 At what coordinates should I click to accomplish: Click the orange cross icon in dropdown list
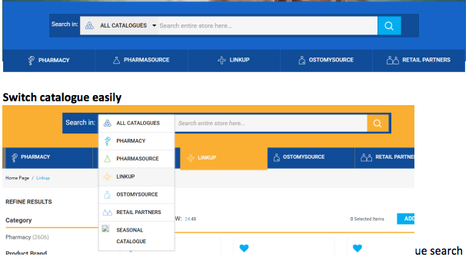[x=108, y=176]
